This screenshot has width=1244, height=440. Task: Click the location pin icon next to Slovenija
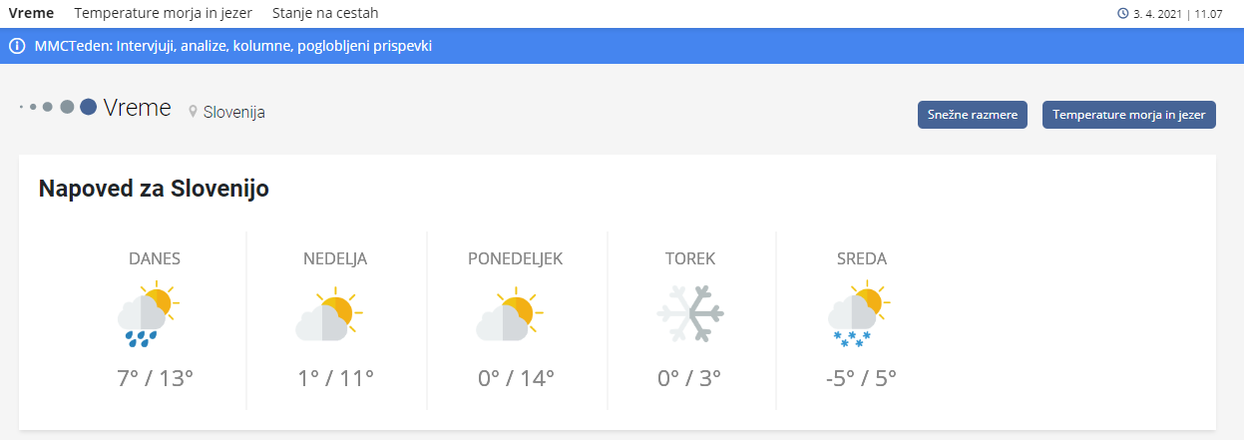[x=193, y=113]
